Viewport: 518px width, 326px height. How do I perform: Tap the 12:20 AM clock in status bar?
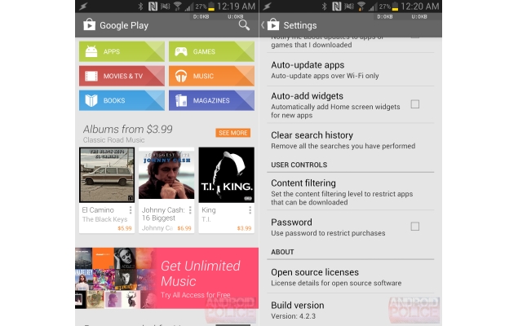[x=420, y=7]
